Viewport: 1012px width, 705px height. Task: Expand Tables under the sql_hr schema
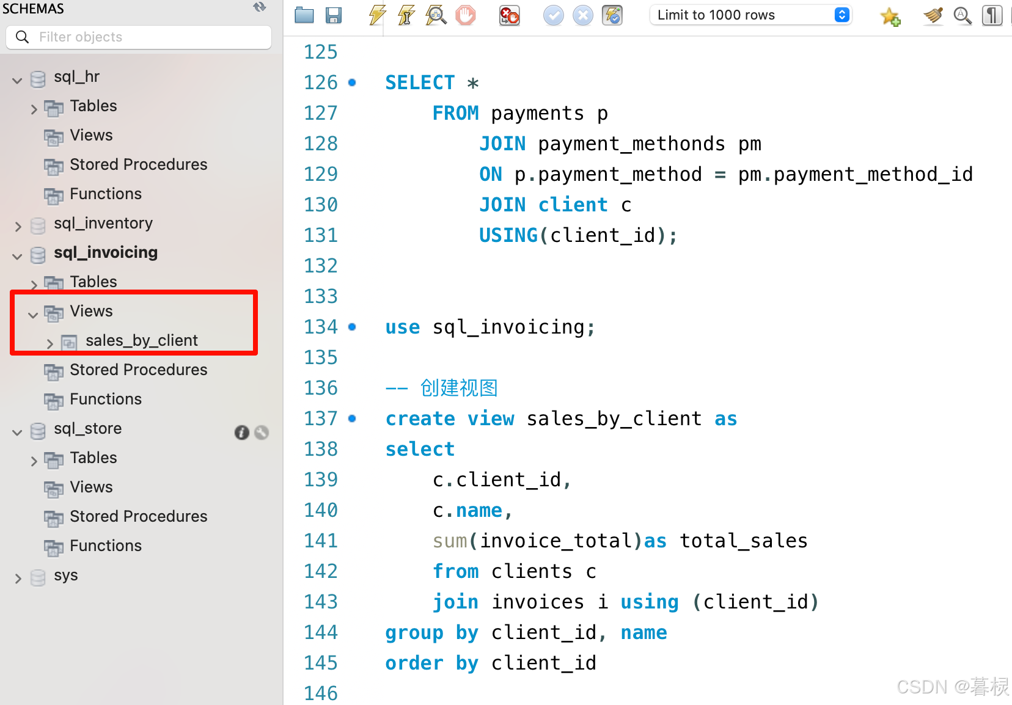34,109
